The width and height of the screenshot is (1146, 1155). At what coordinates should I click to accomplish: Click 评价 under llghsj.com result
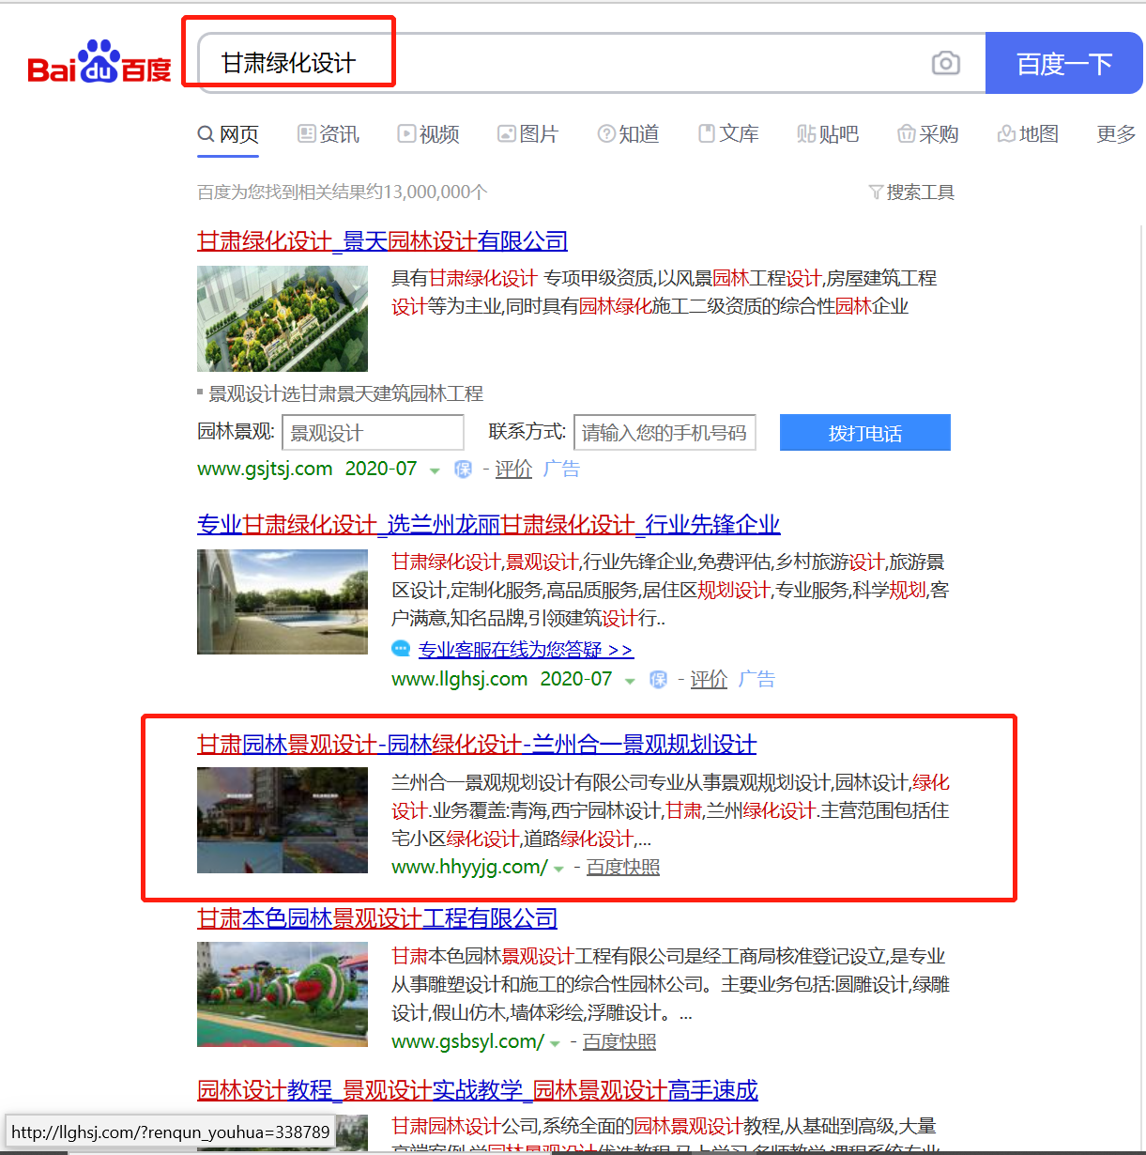click(x=709, y=679)
